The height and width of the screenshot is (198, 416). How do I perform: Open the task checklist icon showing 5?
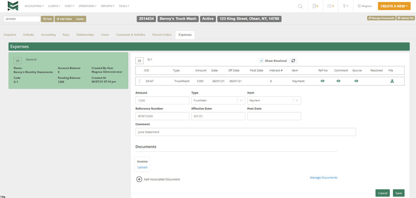[330, 6]
